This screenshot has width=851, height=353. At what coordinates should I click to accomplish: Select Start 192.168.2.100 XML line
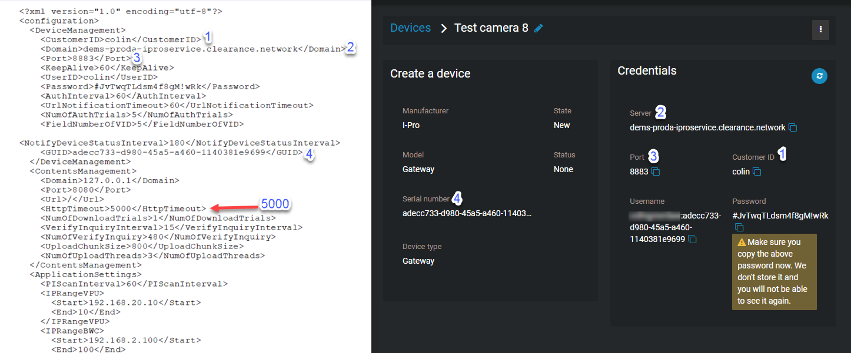point(126,340)
